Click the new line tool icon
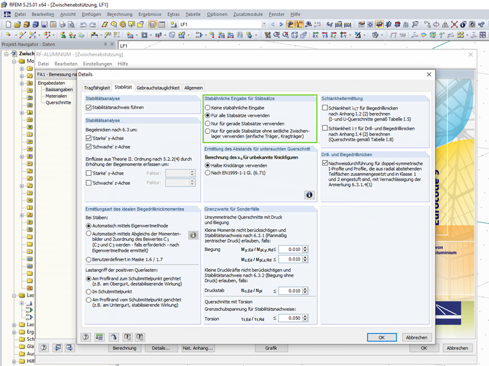 (23, 35)
